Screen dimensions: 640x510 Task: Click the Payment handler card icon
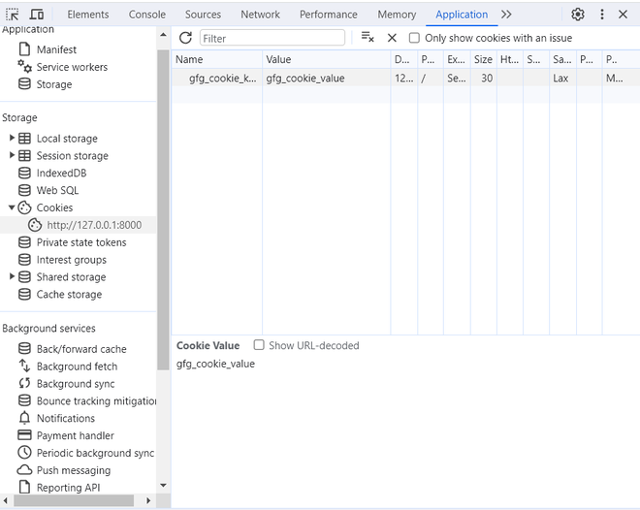coord(24,435)
